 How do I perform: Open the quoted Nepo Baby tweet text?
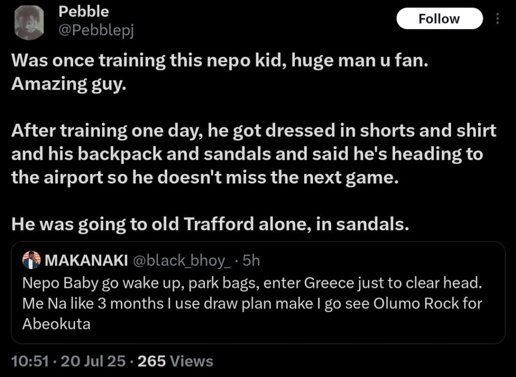click(x=252, y=303)
